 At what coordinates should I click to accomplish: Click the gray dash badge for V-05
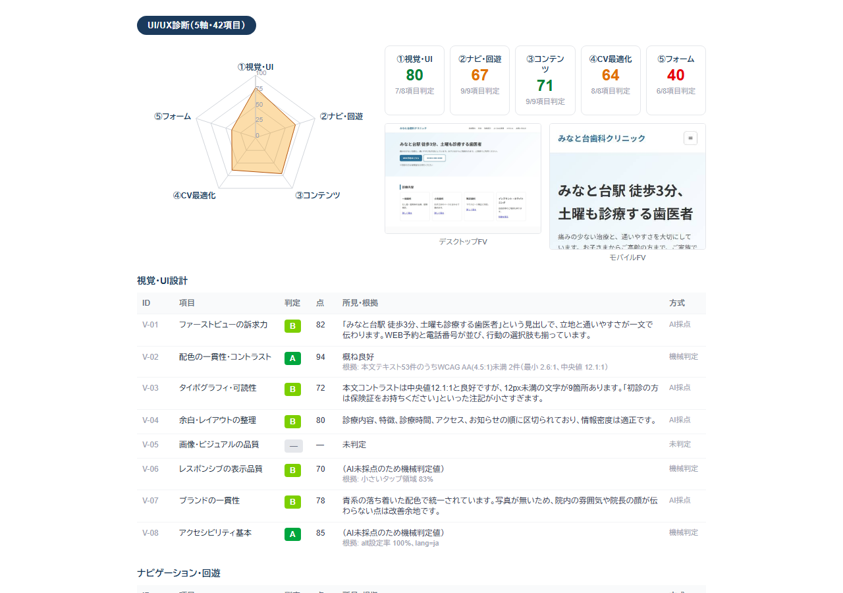click(294, 446)
